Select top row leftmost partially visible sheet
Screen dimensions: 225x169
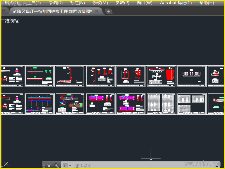point(12,76)
